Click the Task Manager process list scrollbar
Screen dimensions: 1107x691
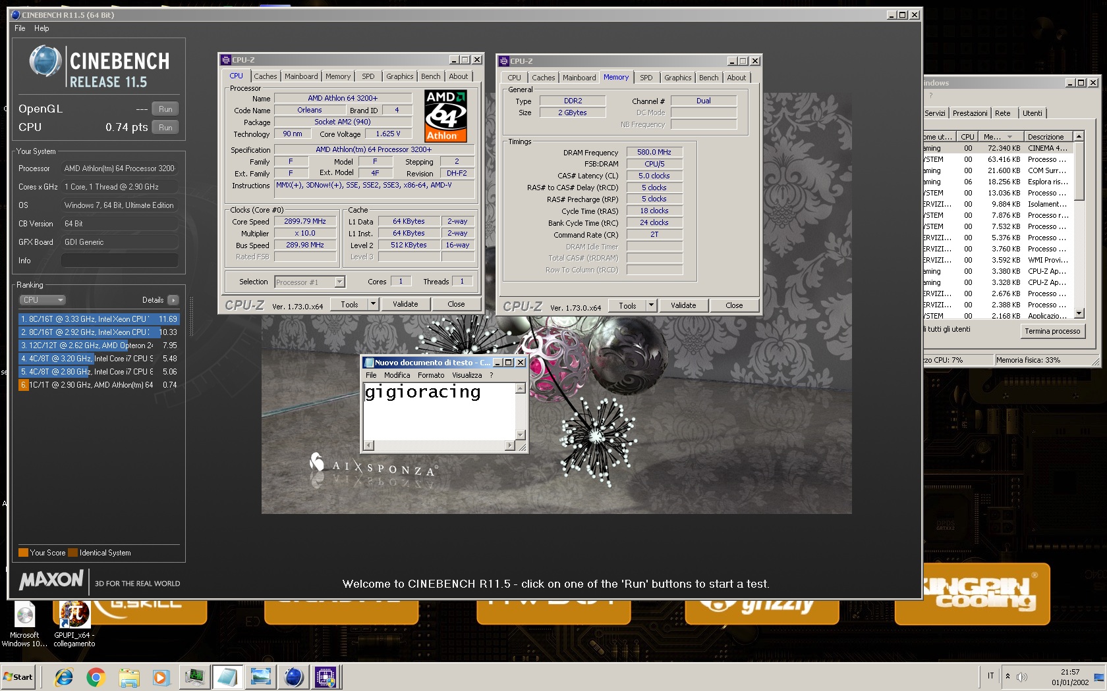(x=1079, y=225)
